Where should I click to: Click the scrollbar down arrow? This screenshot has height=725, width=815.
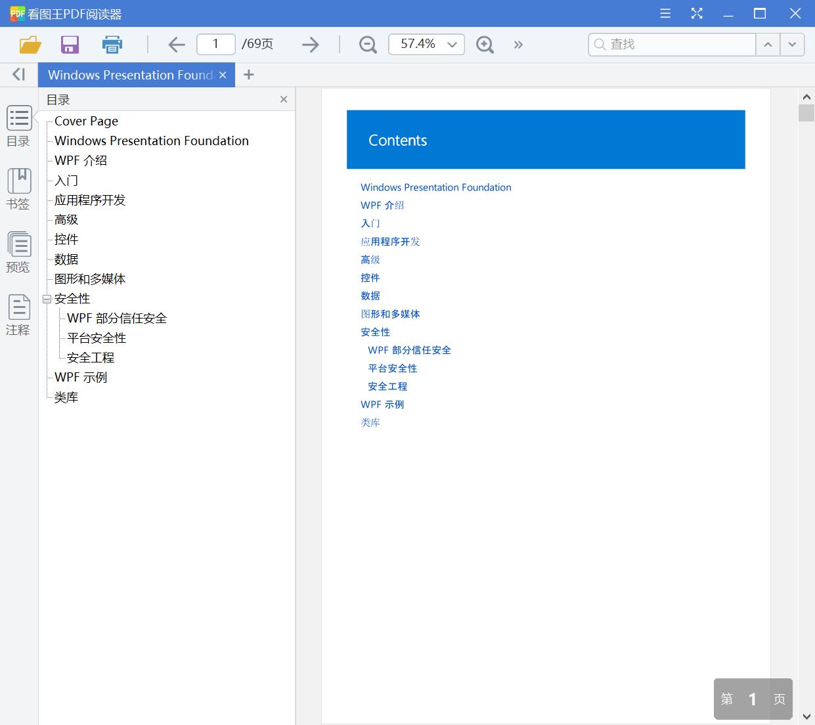point(806,716)
